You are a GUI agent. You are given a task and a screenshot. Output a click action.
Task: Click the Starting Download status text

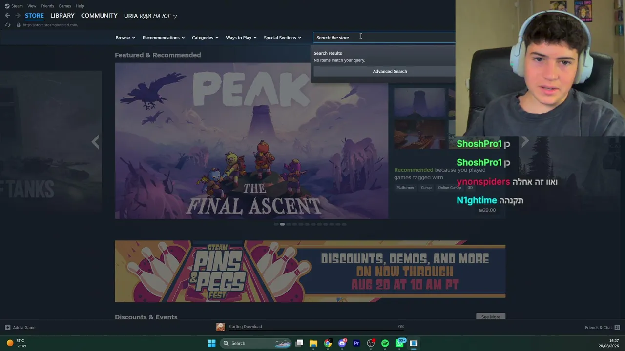point(245,327)
